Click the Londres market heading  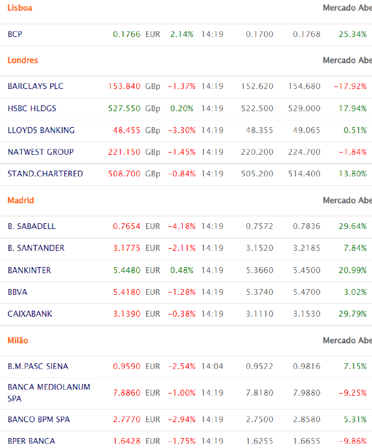tap(23, 60)
